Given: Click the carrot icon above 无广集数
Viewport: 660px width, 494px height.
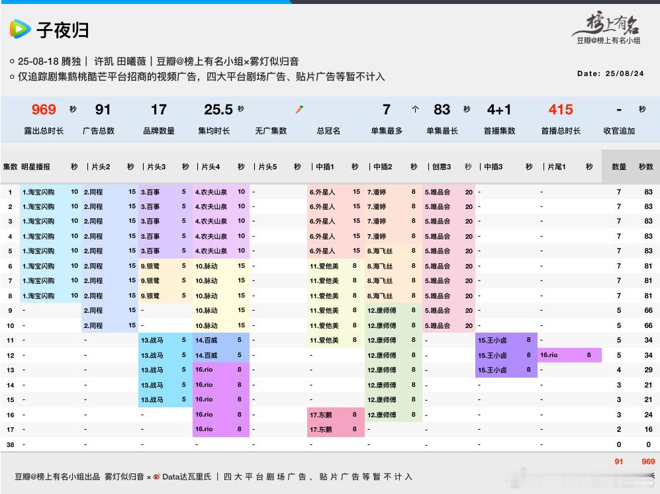Looking at the screenshot, I should [x=300, y=110].
